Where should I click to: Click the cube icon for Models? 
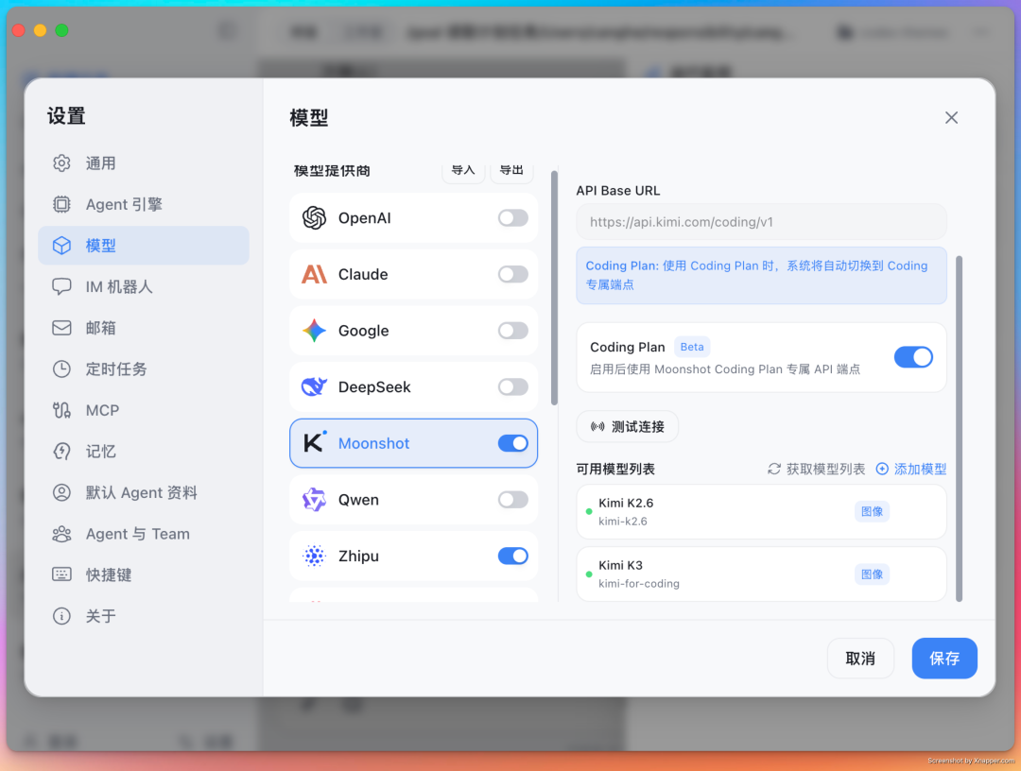coord(61,246)
